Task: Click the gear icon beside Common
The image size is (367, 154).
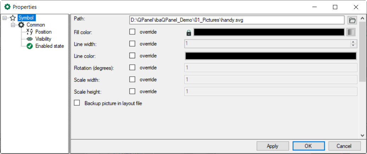Action: coord(21,25)
